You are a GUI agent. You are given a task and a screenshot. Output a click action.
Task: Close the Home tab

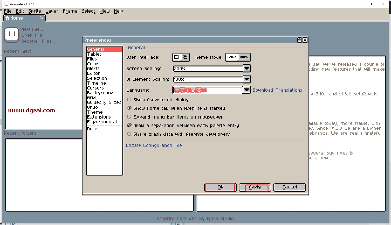(42, 18)
